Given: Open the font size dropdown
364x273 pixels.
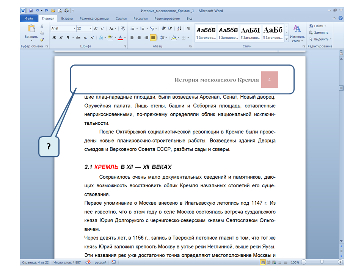Looking at the screenshot, I should tap(90, 28).
